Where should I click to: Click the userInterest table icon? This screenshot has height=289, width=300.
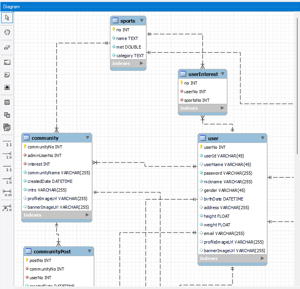click(183, 74)
